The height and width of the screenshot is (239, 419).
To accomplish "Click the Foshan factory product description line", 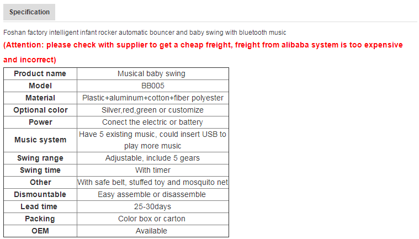I will pyautogui.click(x=145, y=33).
